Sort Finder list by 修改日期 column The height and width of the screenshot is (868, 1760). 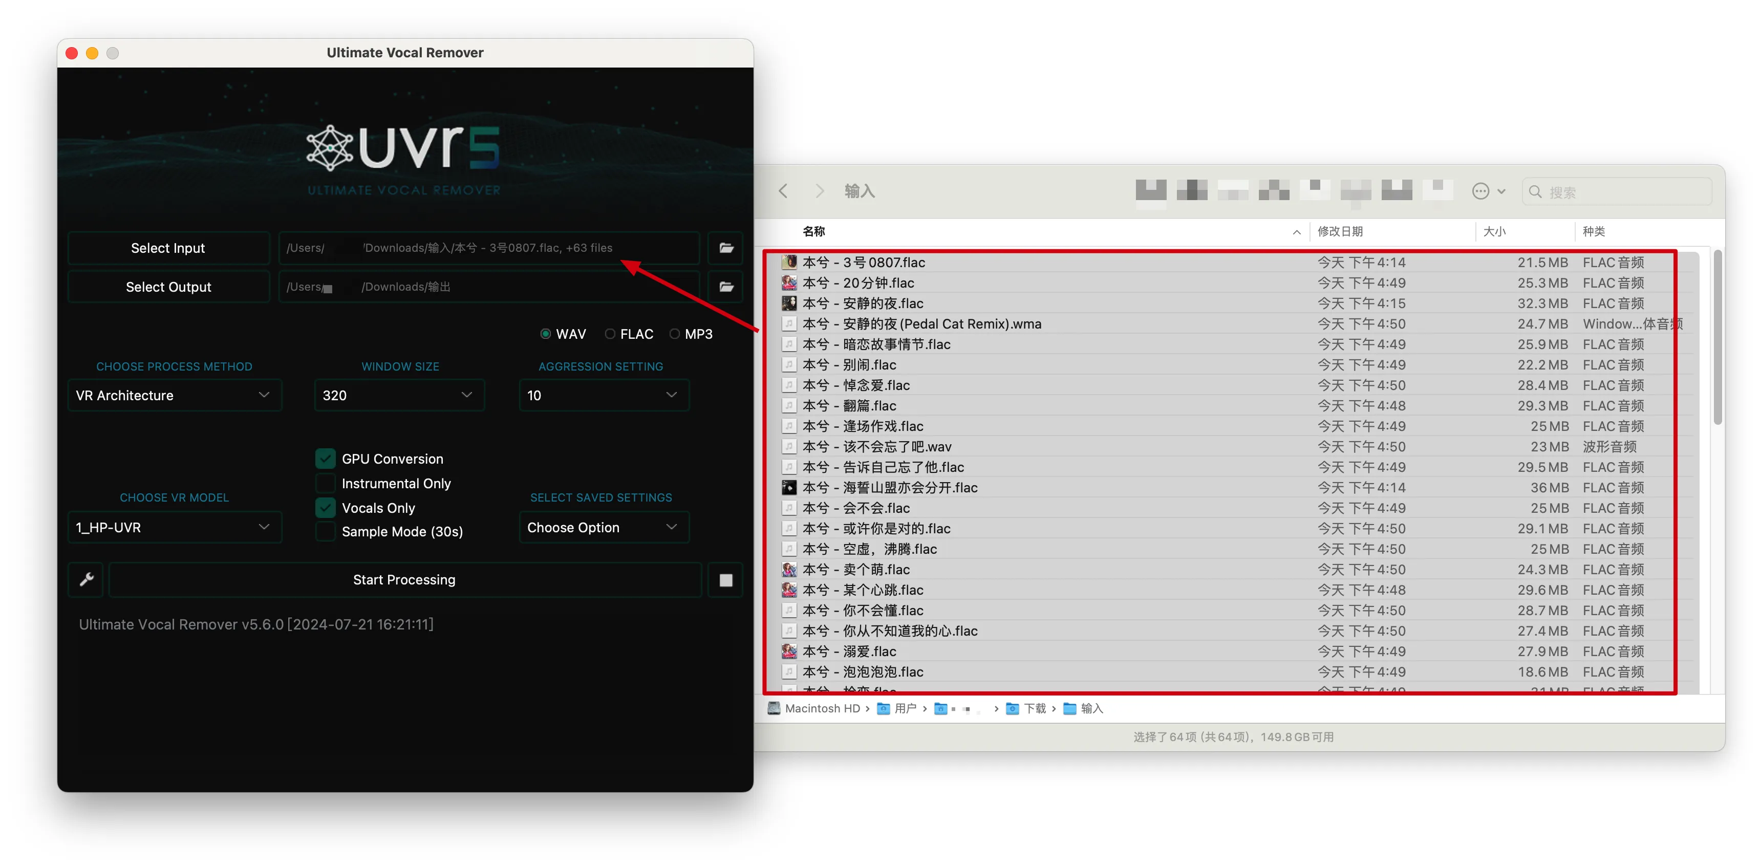pyautogui.click(x=1340, y=231)
